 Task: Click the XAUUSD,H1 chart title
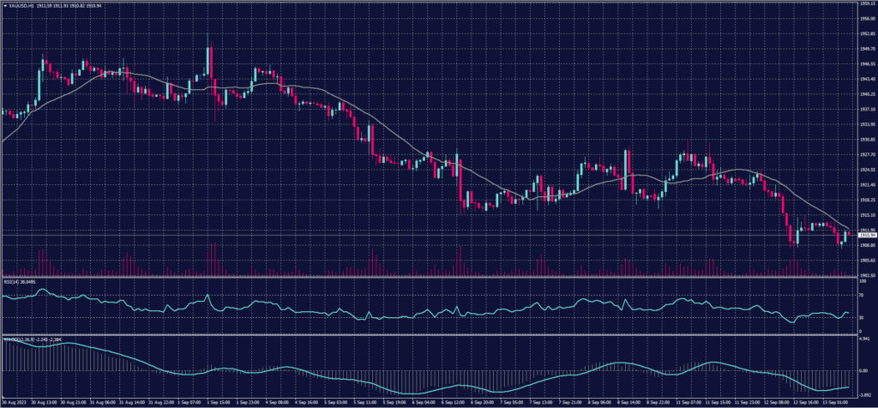(21, 5)
